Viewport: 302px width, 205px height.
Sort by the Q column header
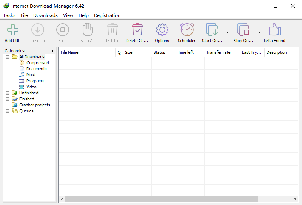pos(119,52)
